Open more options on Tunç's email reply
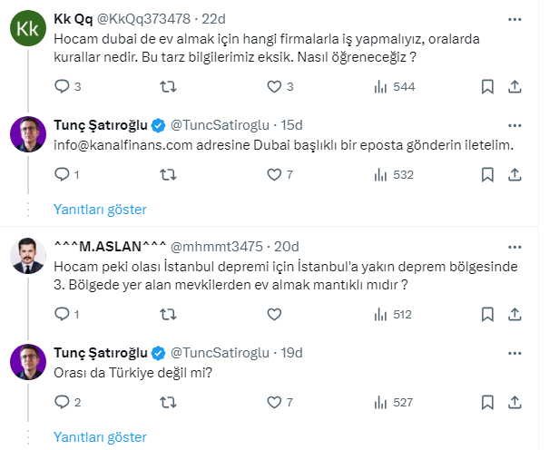 [x=515, y=124]
